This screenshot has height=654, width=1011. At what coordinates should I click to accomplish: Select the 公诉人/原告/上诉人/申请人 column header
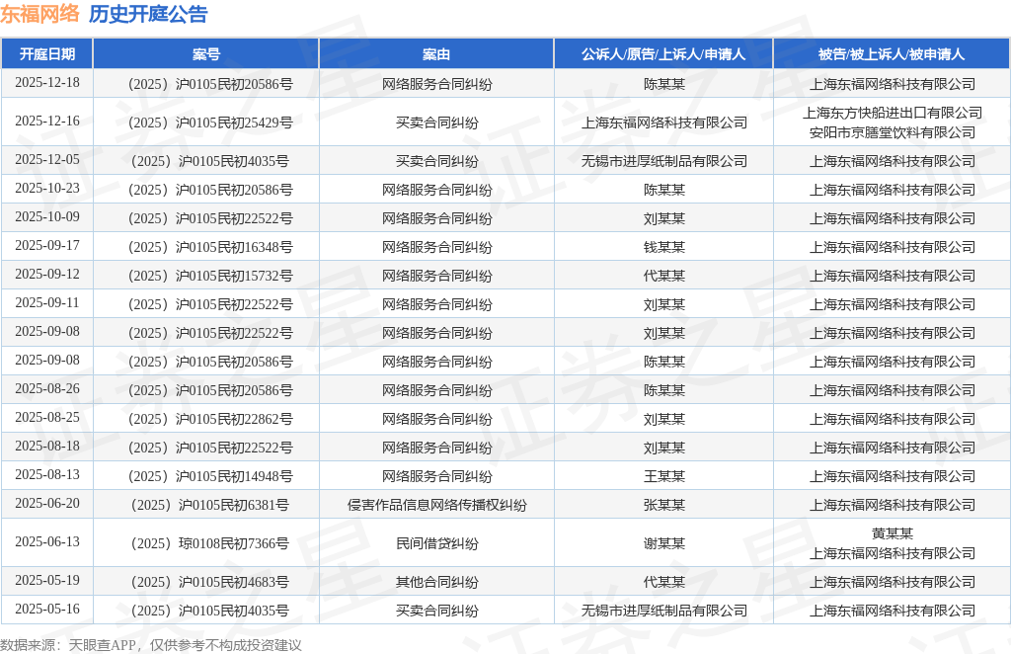click(663, 54)
